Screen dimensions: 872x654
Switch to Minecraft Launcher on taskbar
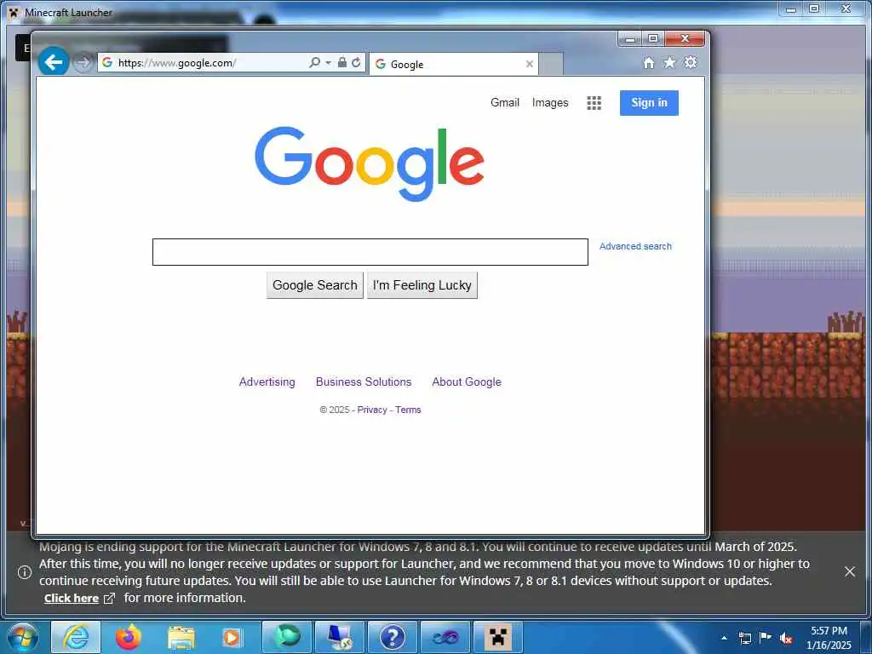pos(498,637)
